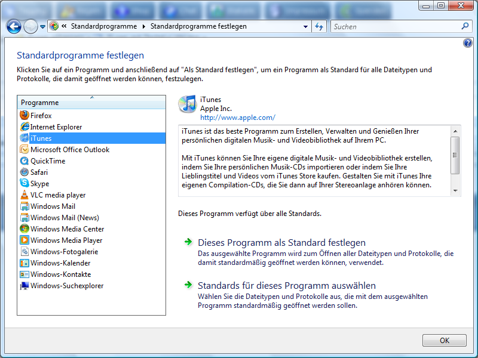This screenshot has width=478, height=358.
Task: Open the recent pages dropdown arrow
Action: 42,27
